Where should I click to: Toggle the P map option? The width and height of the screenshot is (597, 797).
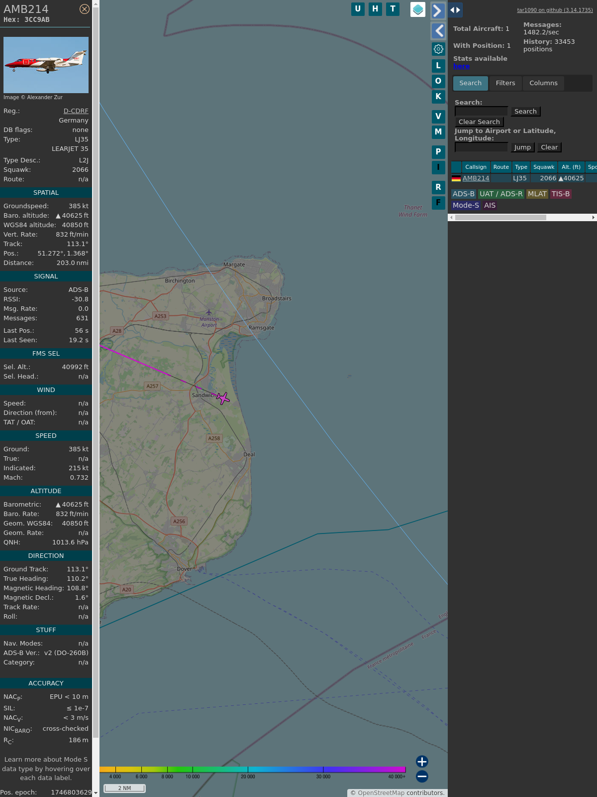[x=438, y=152]
